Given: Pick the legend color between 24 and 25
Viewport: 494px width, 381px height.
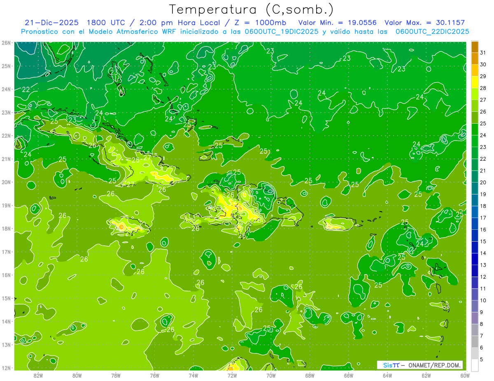Looking at the screenshot, I should click(x=475, y=129).
